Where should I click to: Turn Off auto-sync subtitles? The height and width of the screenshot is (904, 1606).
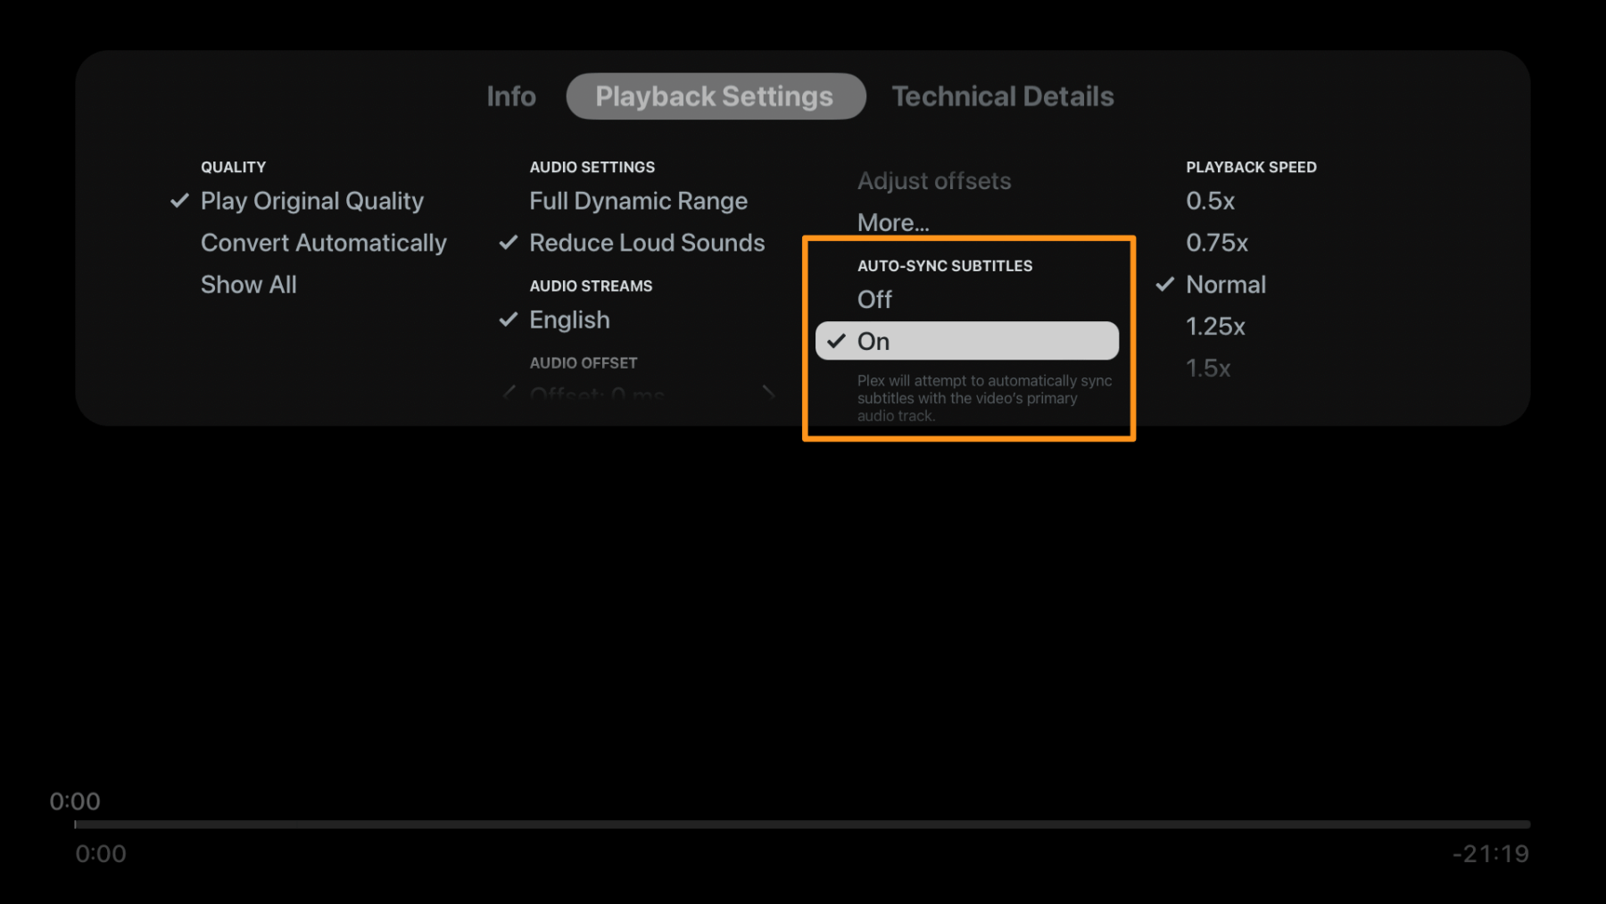click(873, 299)
